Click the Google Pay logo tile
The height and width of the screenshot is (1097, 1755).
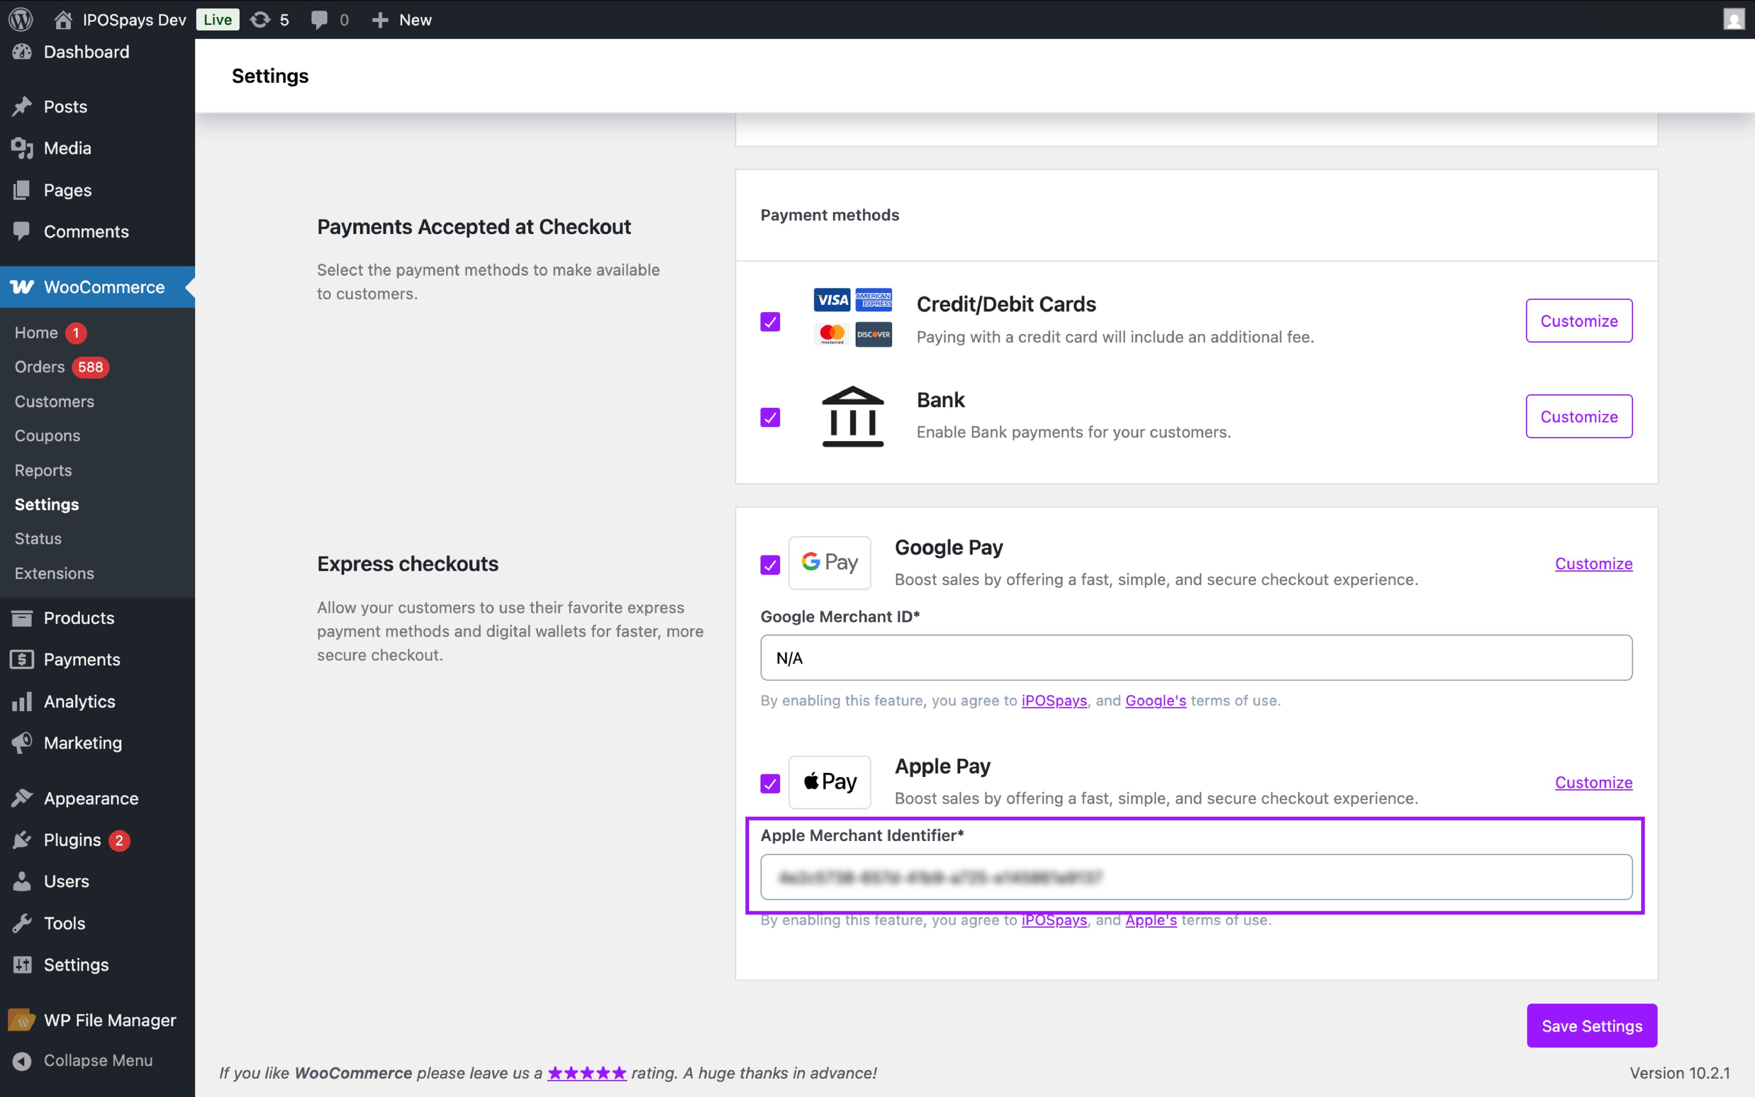(830, 562)
